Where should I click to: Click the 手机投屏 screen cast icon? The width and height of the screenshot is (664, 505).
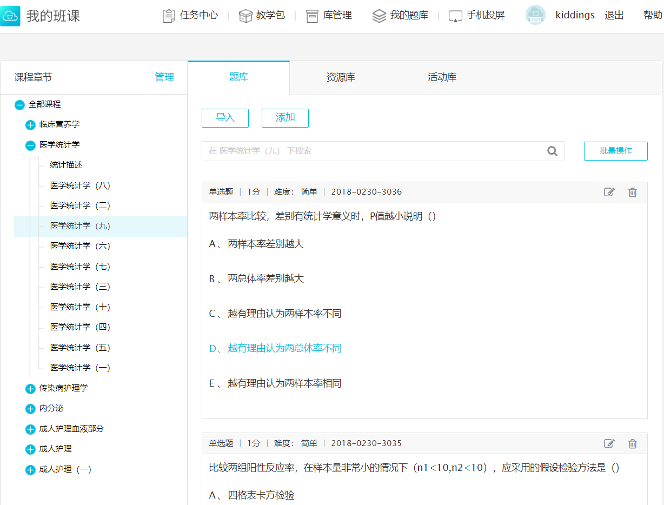455,16
